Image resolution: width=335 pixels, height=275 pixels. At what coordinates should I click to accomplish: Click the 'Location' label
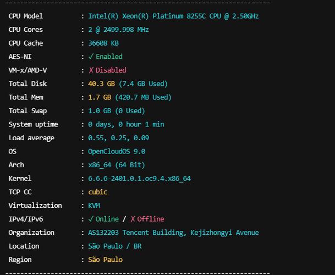tap(24, 246)
